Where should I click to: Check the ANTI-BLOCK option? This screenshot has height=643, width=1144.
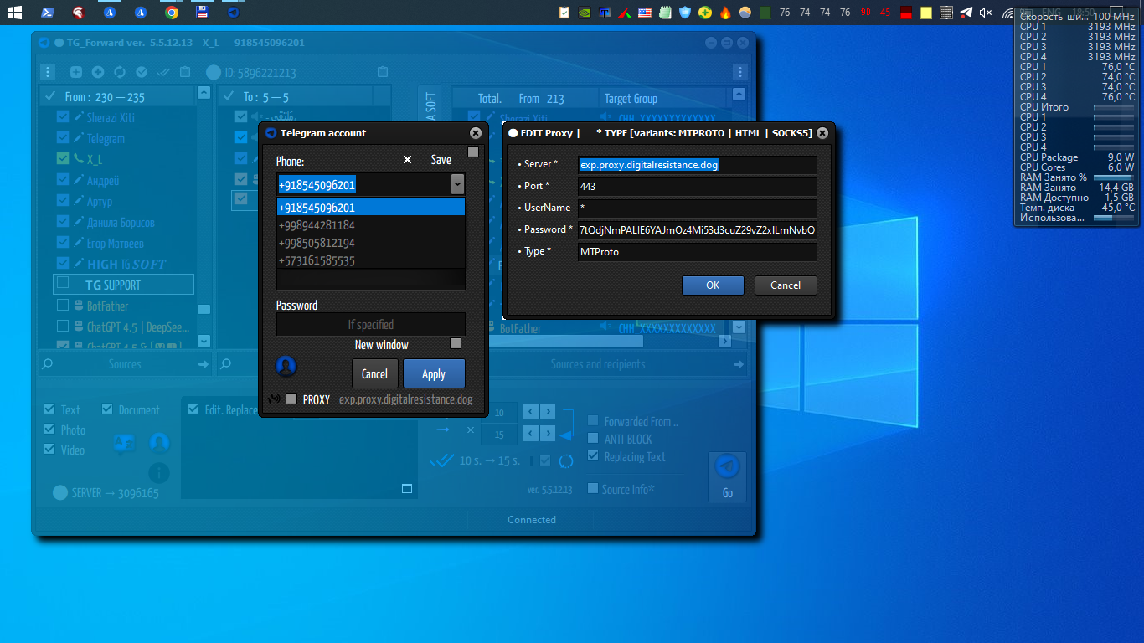tap(595, 439)
